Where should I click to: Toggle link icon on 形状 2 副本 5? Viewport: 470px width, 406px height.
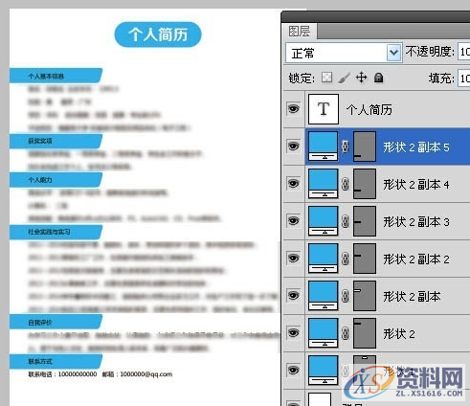(x=346, y=147)
